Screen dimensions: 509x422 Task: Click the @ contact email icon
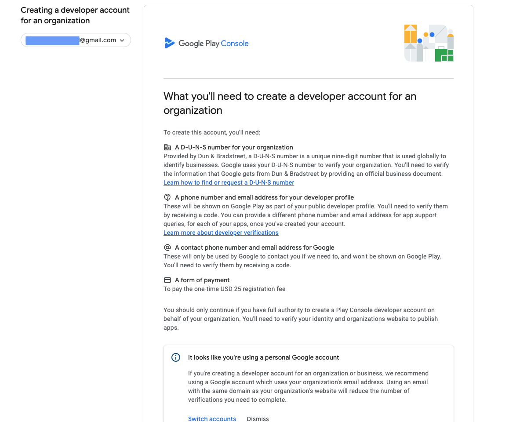(x=167, y=247)
